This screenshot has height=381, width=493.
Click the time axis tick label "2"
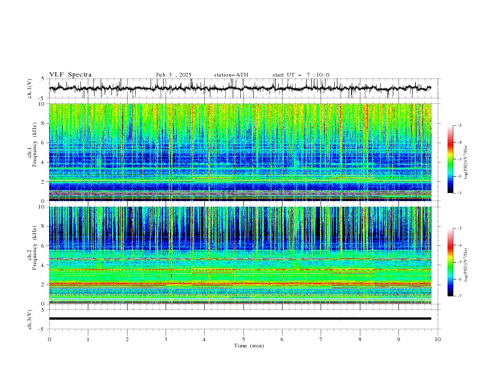127,339
